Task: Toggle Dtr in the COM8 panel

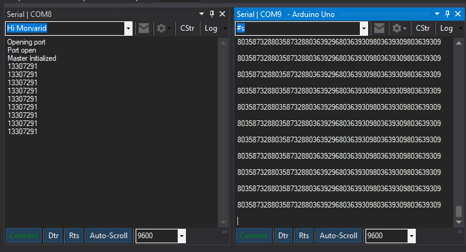Action: [53, 236]
